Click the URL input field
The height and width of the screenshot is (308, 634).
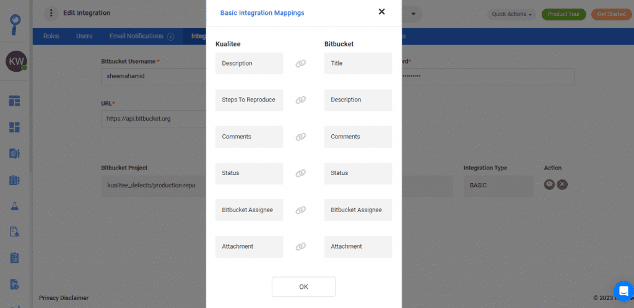pyautogui.click(x=154, y=119)
